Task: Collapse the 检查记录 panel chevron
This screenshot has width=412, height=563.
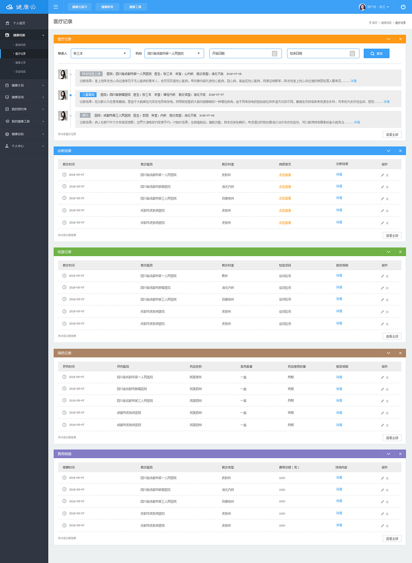Action: click(389, 252)
